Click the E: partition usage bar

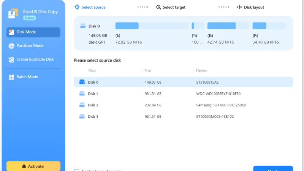(x=228, y=26)
